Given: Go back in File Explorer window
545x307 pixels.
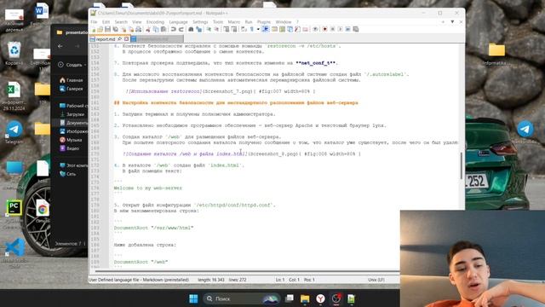Looking at the screenshot, I should coord(60,46).
